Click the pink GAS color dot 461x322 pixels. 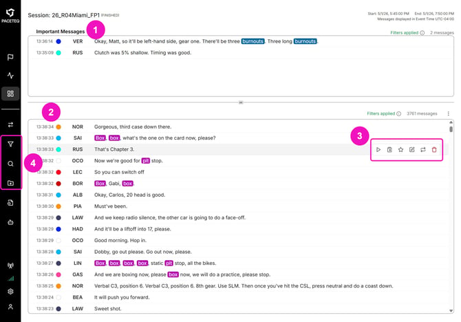pyautogui.click(x=58, y=275)
